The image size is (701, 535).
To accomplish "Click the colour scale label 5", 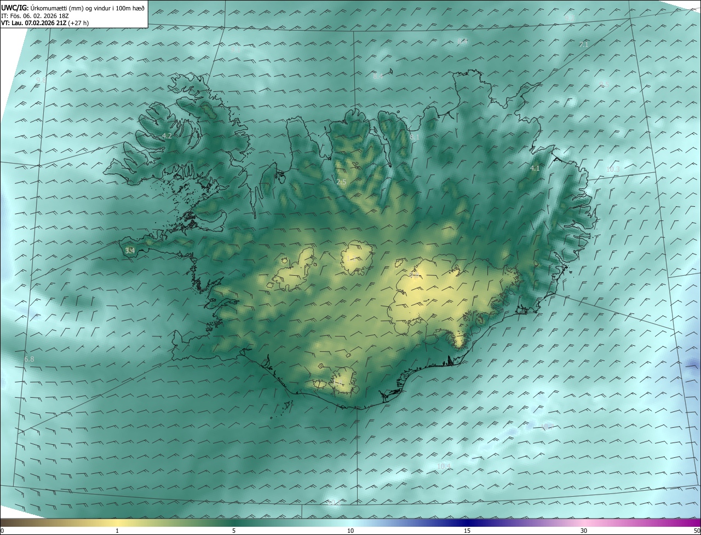I will tap(234, 531).
